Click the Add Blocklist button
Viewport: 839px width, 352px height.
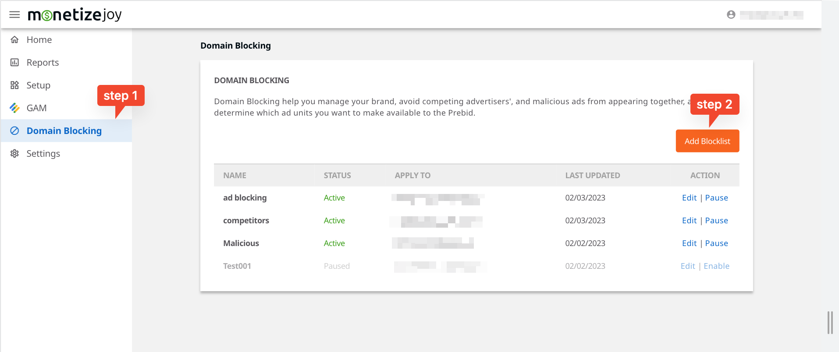pos(707,141)
